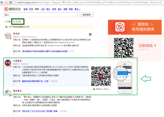This screenshot has height=117, width=164.
Task: Click the small QR code icon beside 香水控
Action: tap(90, 34)
